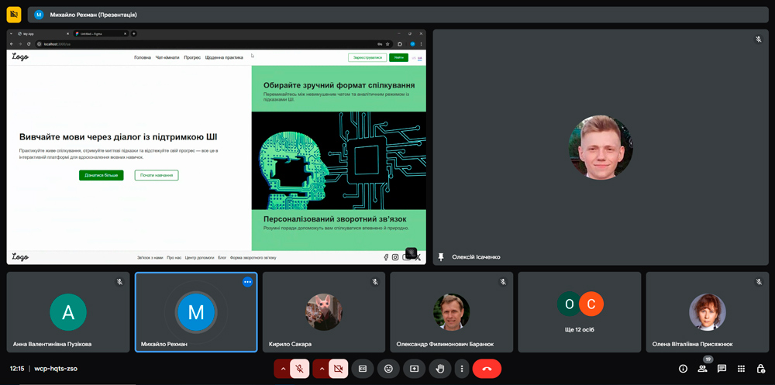The width and height of the screenshot is (775, 385).
Task: Select Анна Валентинівна Пузікова's participant tile
Action: (68, 312)
